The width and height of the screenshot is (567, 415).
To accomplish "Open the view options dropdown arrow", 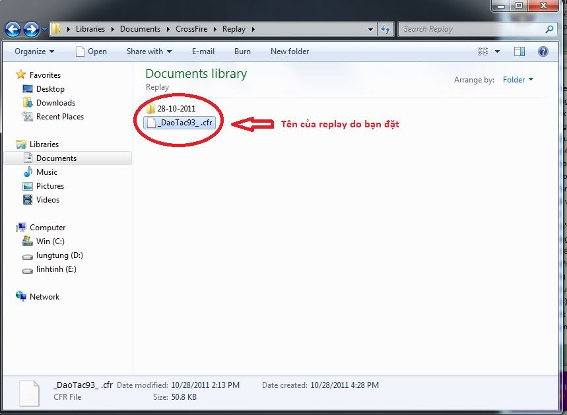I will pos(497,51).
